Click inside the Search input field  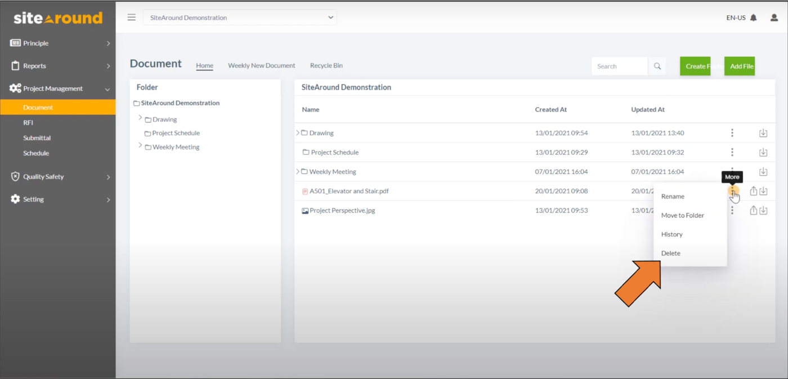point(619,66)
